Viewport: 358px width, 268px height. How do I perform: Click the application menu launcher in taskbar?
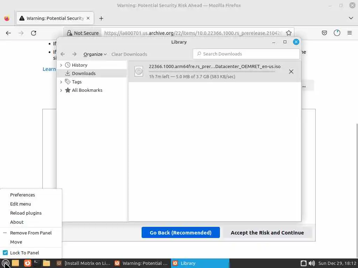click(x=6, y=263)
